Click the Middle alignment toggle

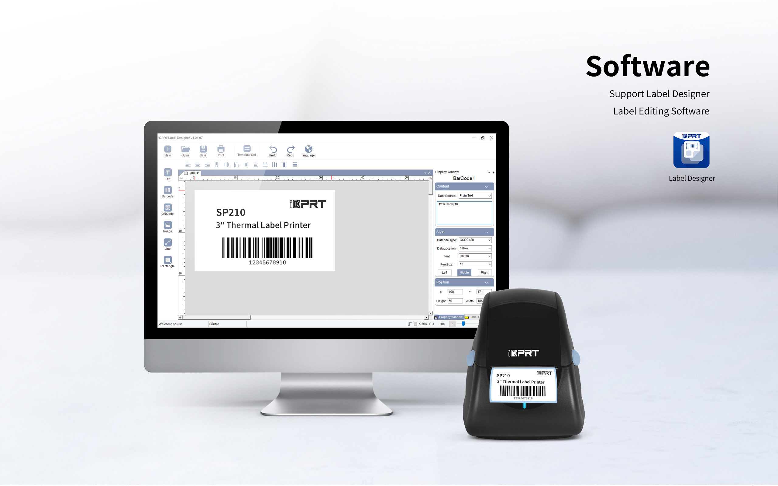tap(464, 273)
